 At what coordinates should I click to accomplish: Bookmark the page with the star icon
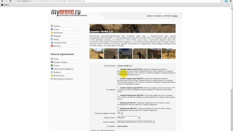click(x=222, y=1)
